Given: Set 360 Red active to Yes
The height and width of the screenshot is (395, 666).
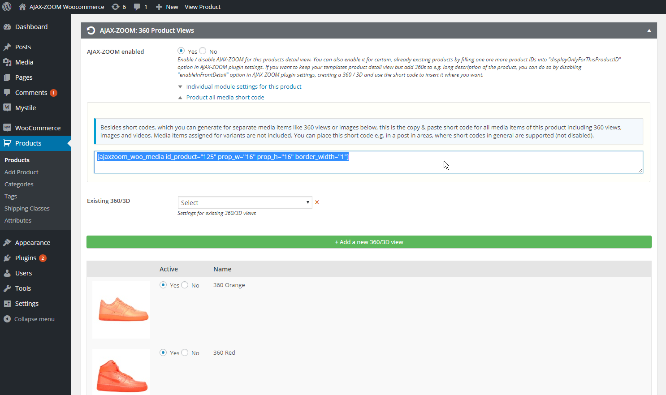Looking at the screenshot, I should [x=163, y=352].
